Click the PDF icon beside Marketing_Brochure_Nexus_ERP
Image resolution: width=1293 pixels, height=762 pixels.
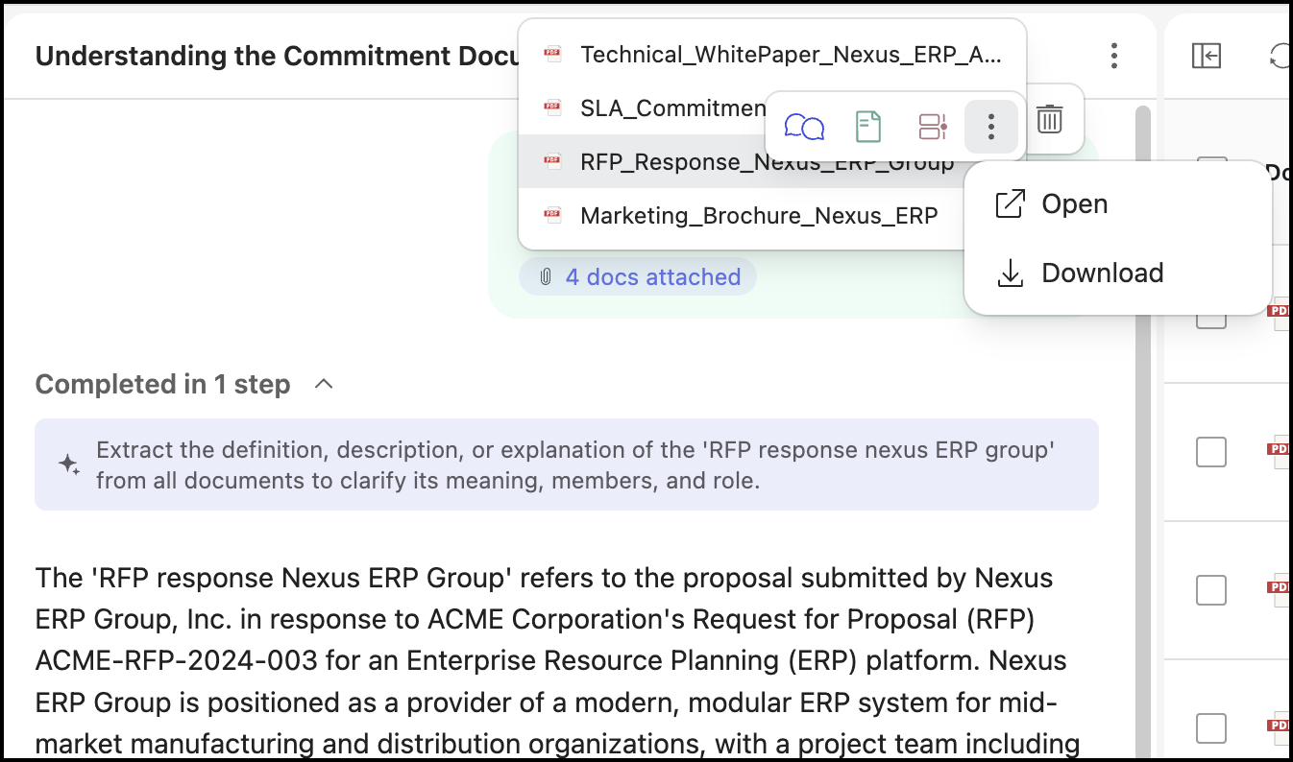(552, 216)
